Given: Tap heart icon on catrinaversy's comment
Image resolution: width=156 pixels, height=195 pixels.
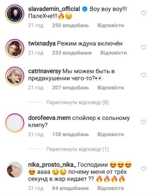Looking at the screenshot, I should [x=144, y=75].
